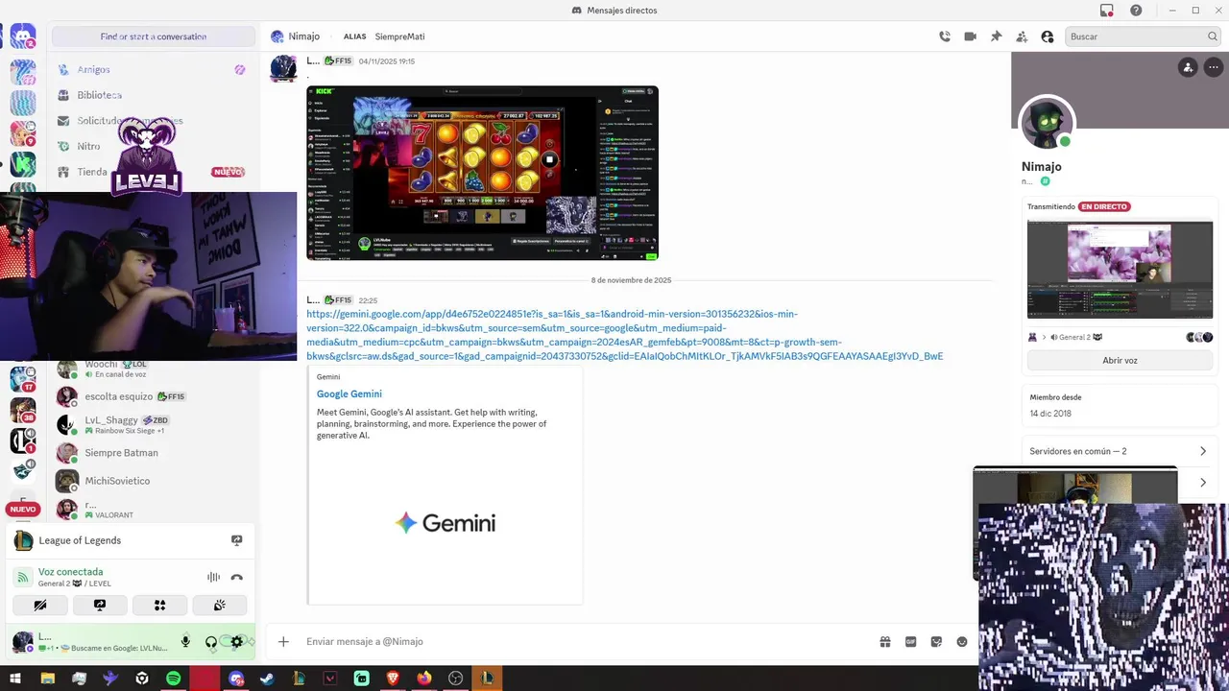This screenshot has width=1229, height=691.
Task: Open the sticker picker
Action: point(936,642)
